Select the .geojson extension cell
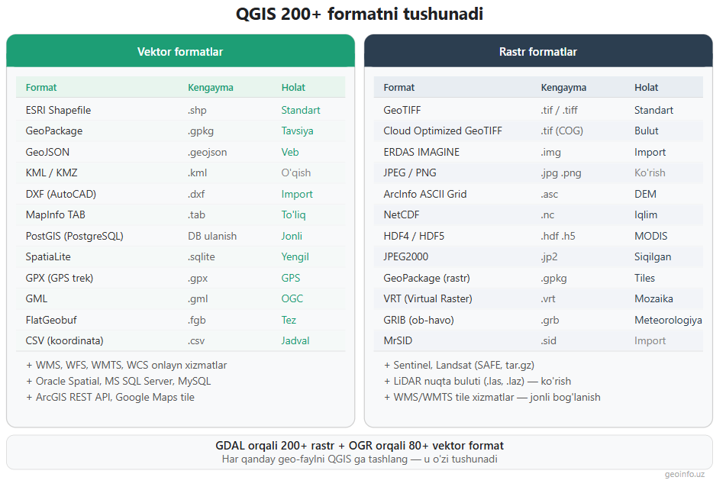The image size is (726, 490). click(x=207, y=152)
